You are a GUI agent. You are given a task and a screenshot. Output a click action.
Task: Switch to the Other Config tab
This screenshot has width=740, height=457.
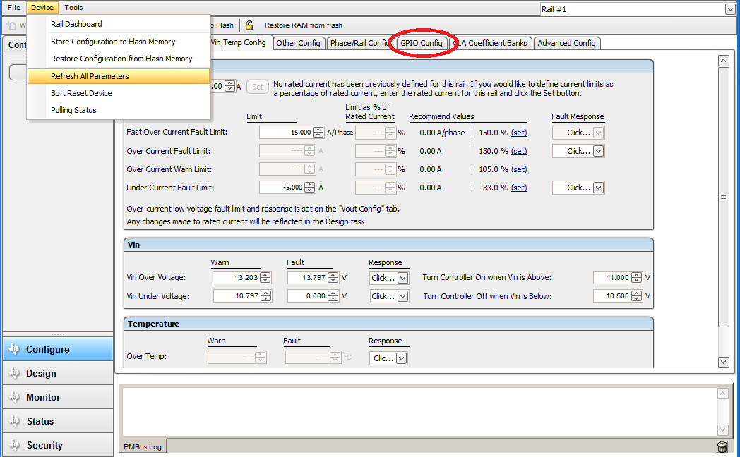(x=298, y=43)
